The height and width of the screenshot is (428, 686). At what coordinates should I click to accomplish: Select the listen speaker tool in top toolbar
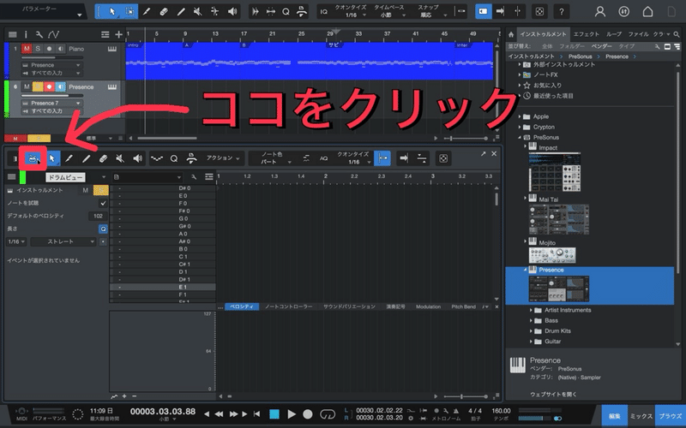[x=232, y=12]
